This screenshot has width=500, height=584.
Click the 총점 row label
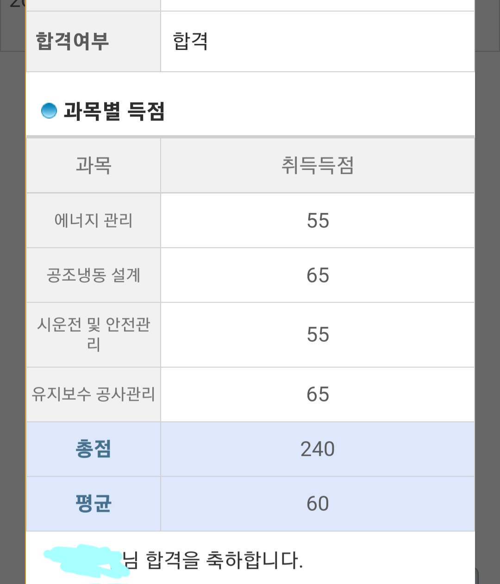(94, 449)
